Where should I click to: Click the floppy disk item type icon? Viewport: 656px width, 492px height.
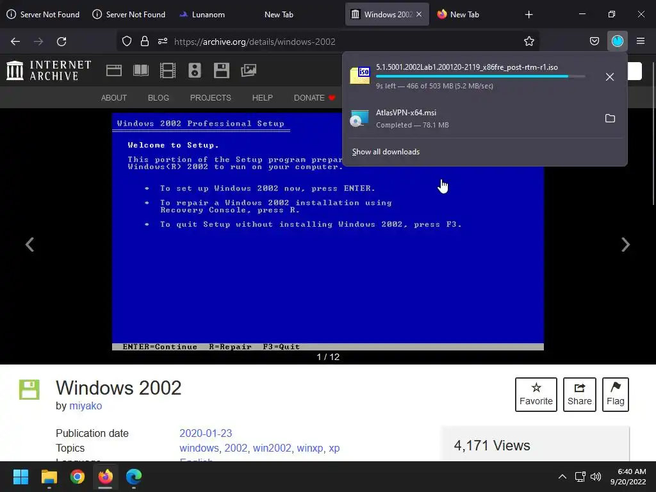29,389
